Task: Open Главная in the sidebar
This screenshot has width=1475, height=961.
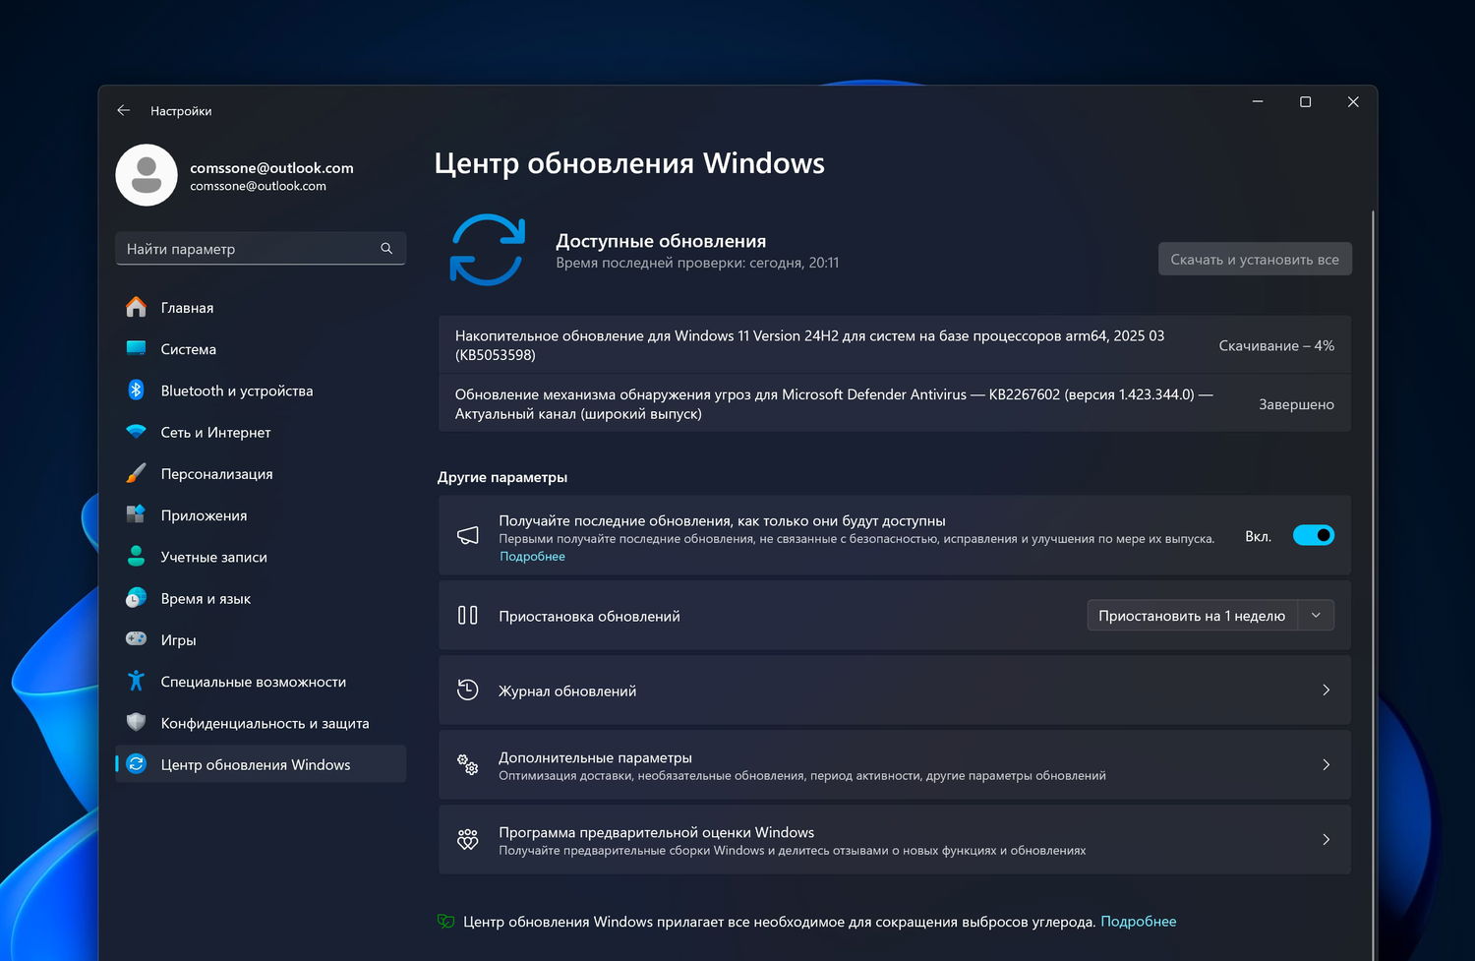Action: point(261,308)
